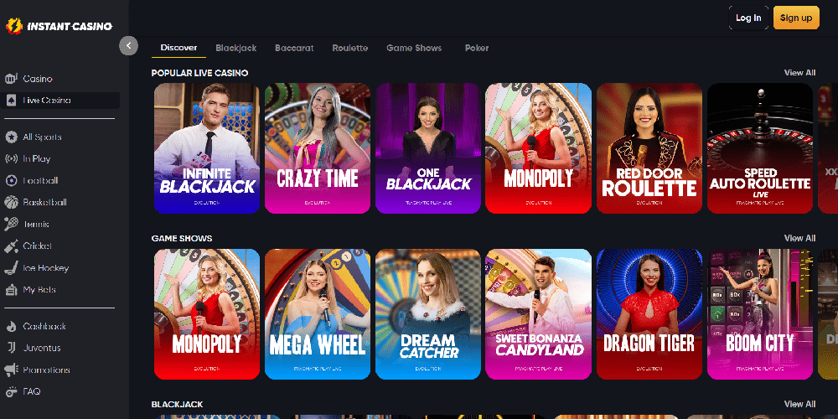Click the Football ball icon
Viewport: 838px width, 419px height.
click(x=11, y=181)
